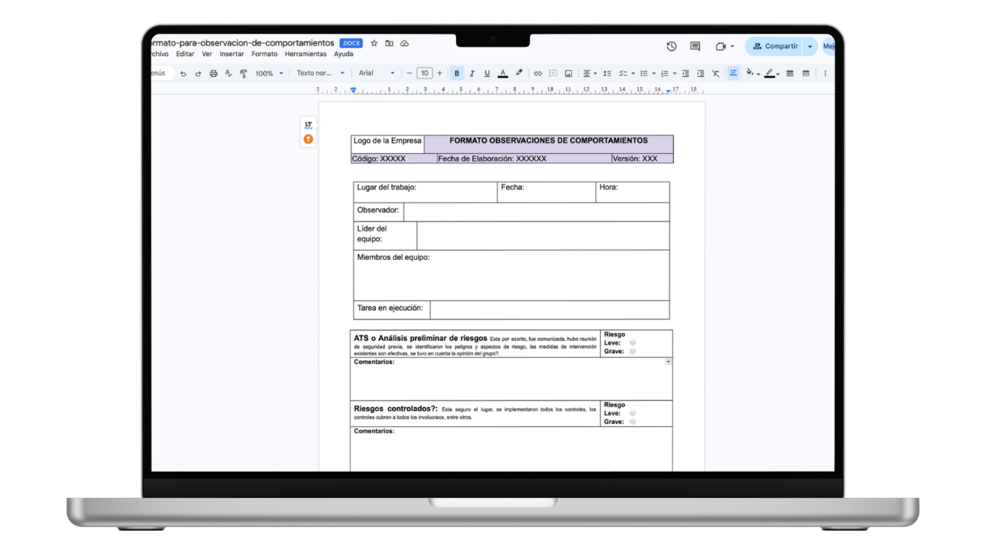The width and height of the screenshot is (986, 554).
Task: Run spelling check with the spell-check icon
Action: [229, 73]
